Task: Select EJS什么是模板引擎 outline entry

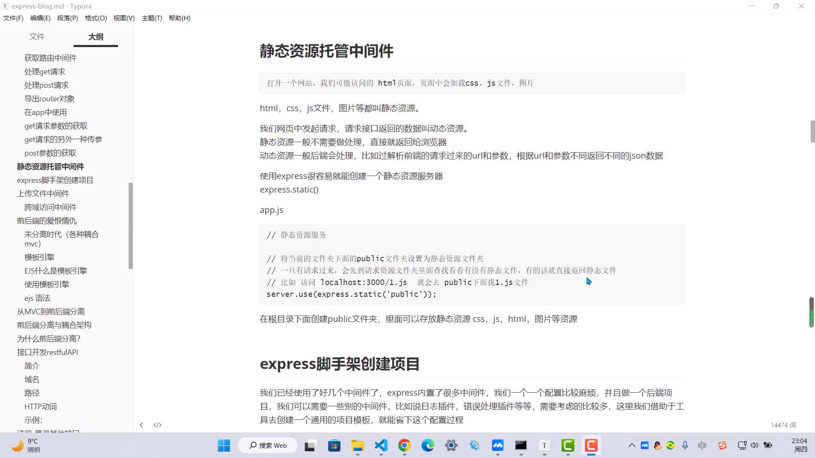Action: (56, 271)
